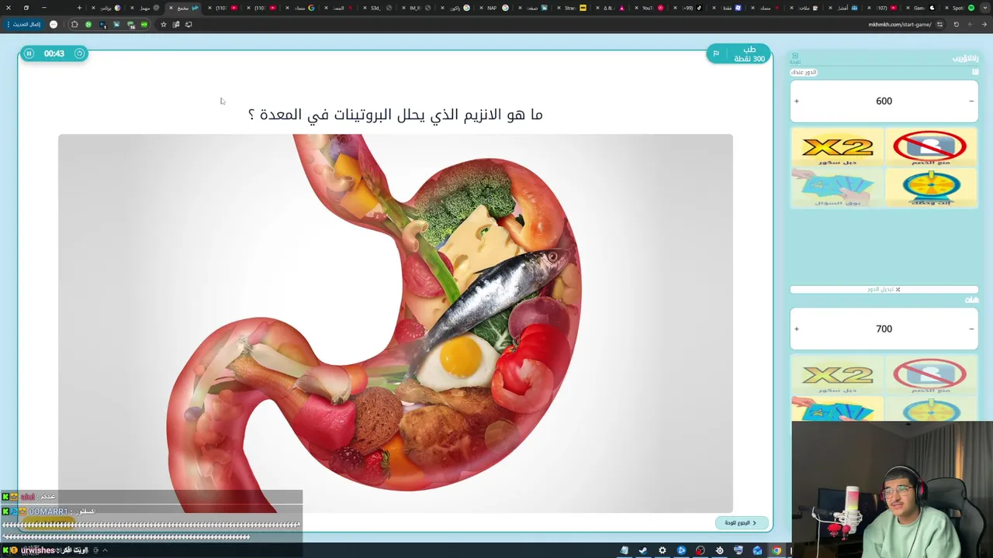Click the flag report icon near points badge

click(716, 53)
